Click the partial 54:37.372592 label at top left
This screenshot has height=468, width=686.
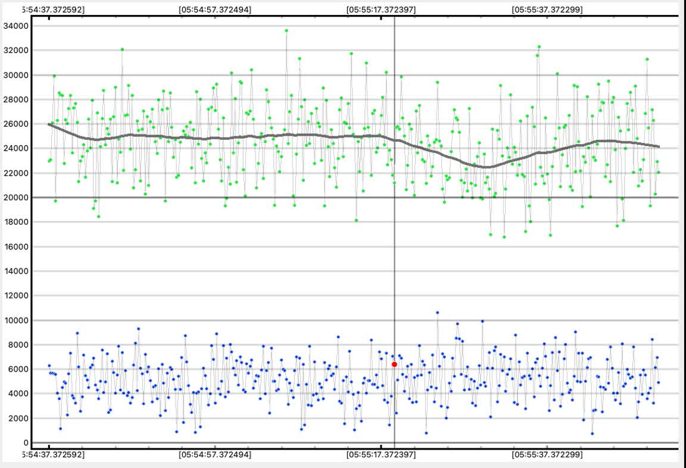(53, 10)
